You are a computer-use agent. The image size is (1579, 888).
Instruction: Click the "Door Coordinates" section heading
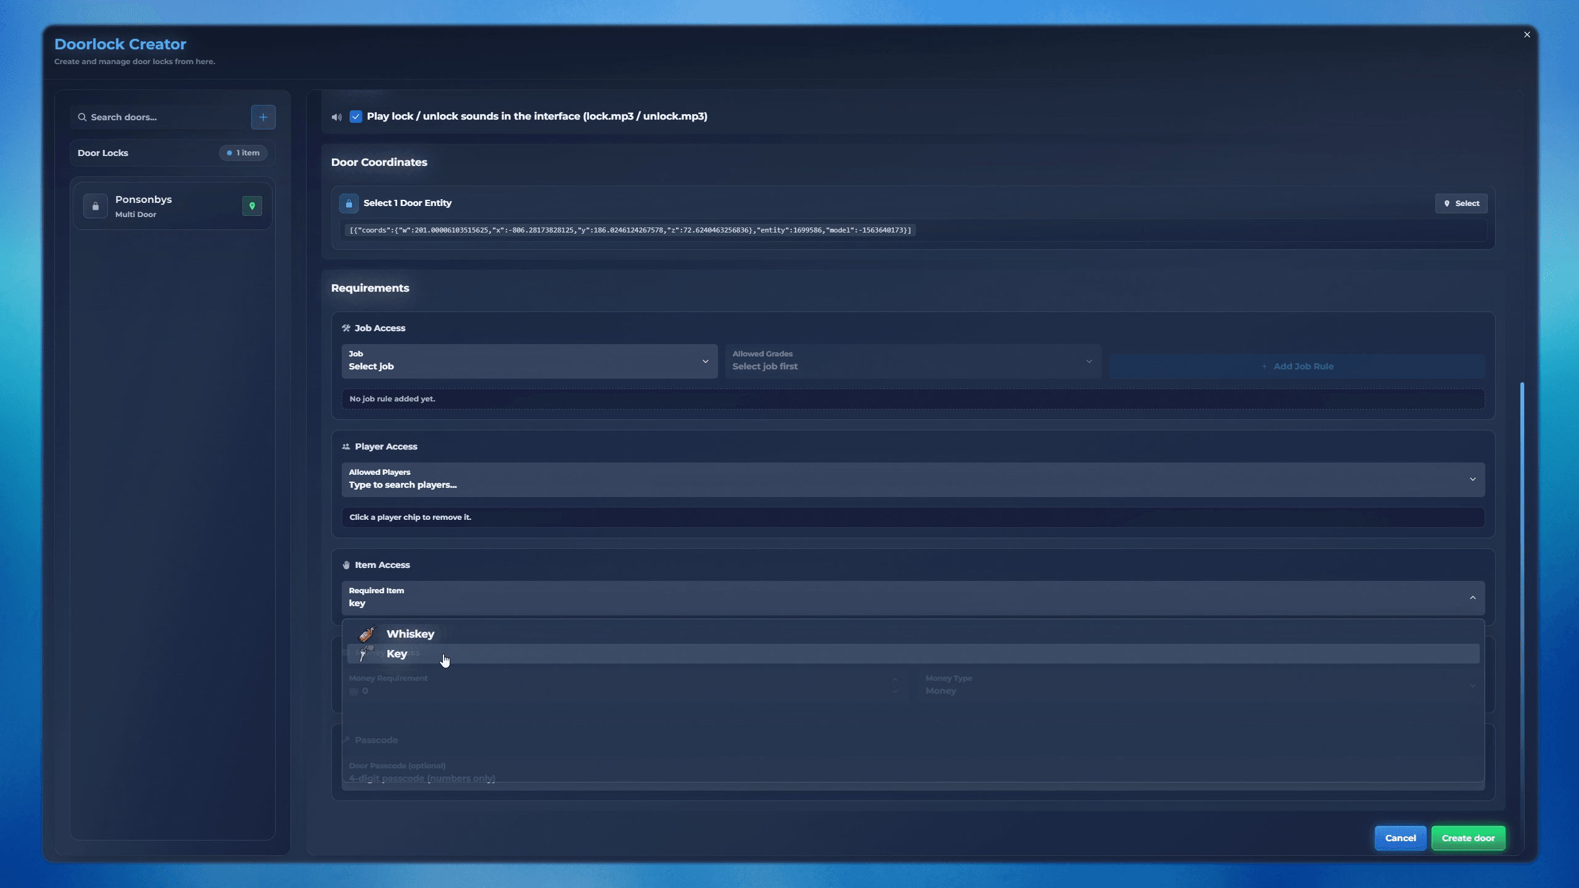(379, 162)
